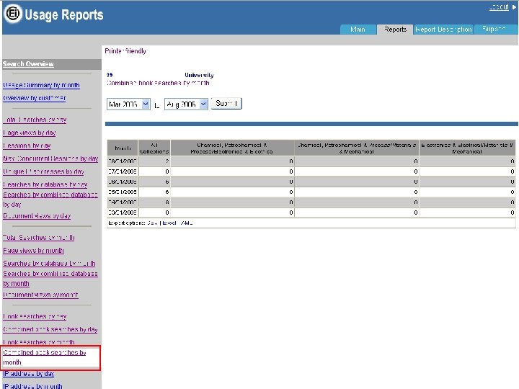The height and width of the screenshot is (389, 519).
Task: Click the Electronics & Electrical/Materials & Mechanical header
Action: tap(467, 148)
